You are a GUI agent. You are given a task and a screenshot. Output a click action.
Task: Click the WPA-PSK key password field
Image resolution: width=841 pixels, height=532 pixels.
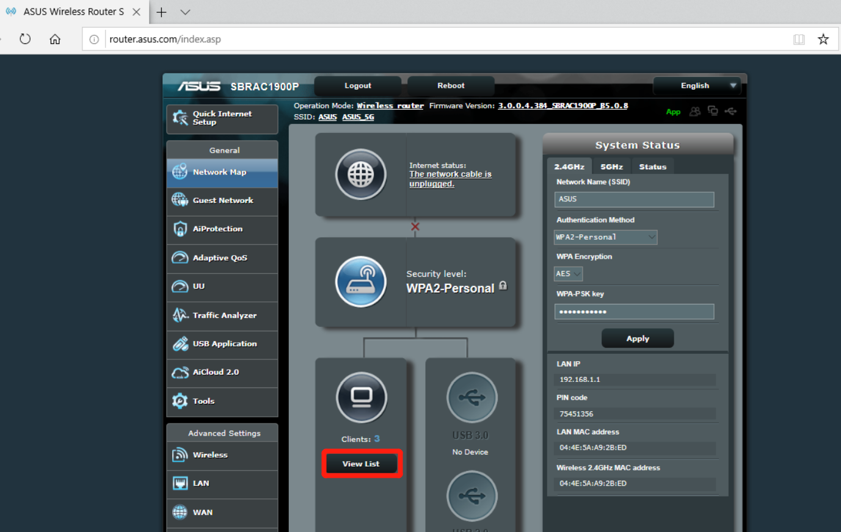634,312
